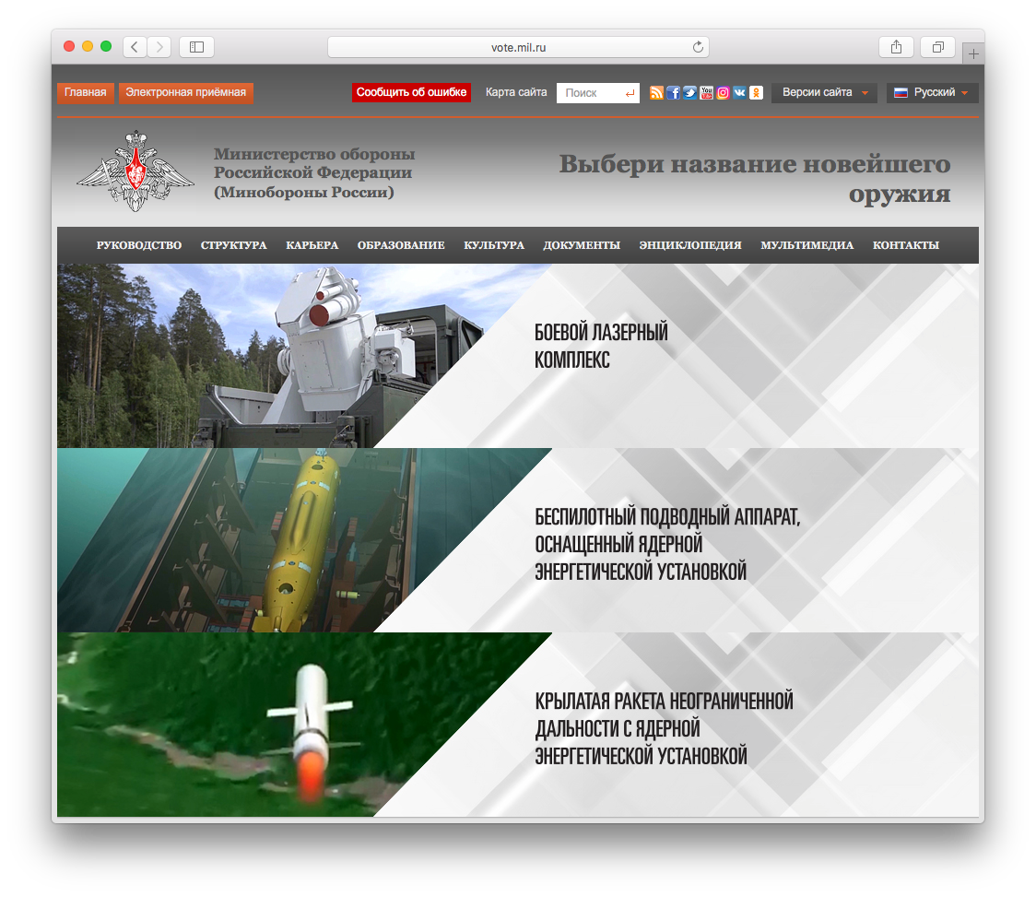Open the RSS feed icon
The image size is (1036, 897).
pyautogui.click(x=656, y=93)
